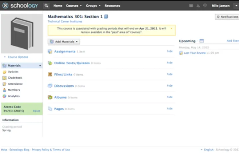Open the Groups dropdown menu
The width and height of the screenshot is (239, 168).
(x=93, y=6)
